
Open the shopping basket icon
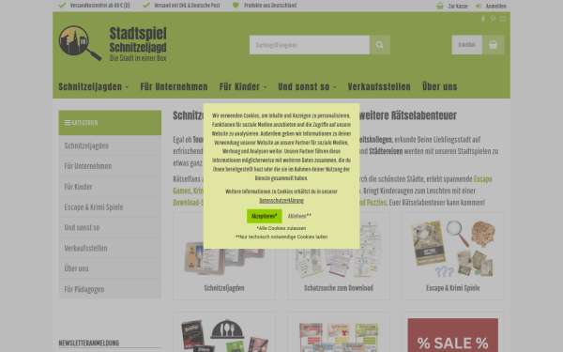click(493, 45)
